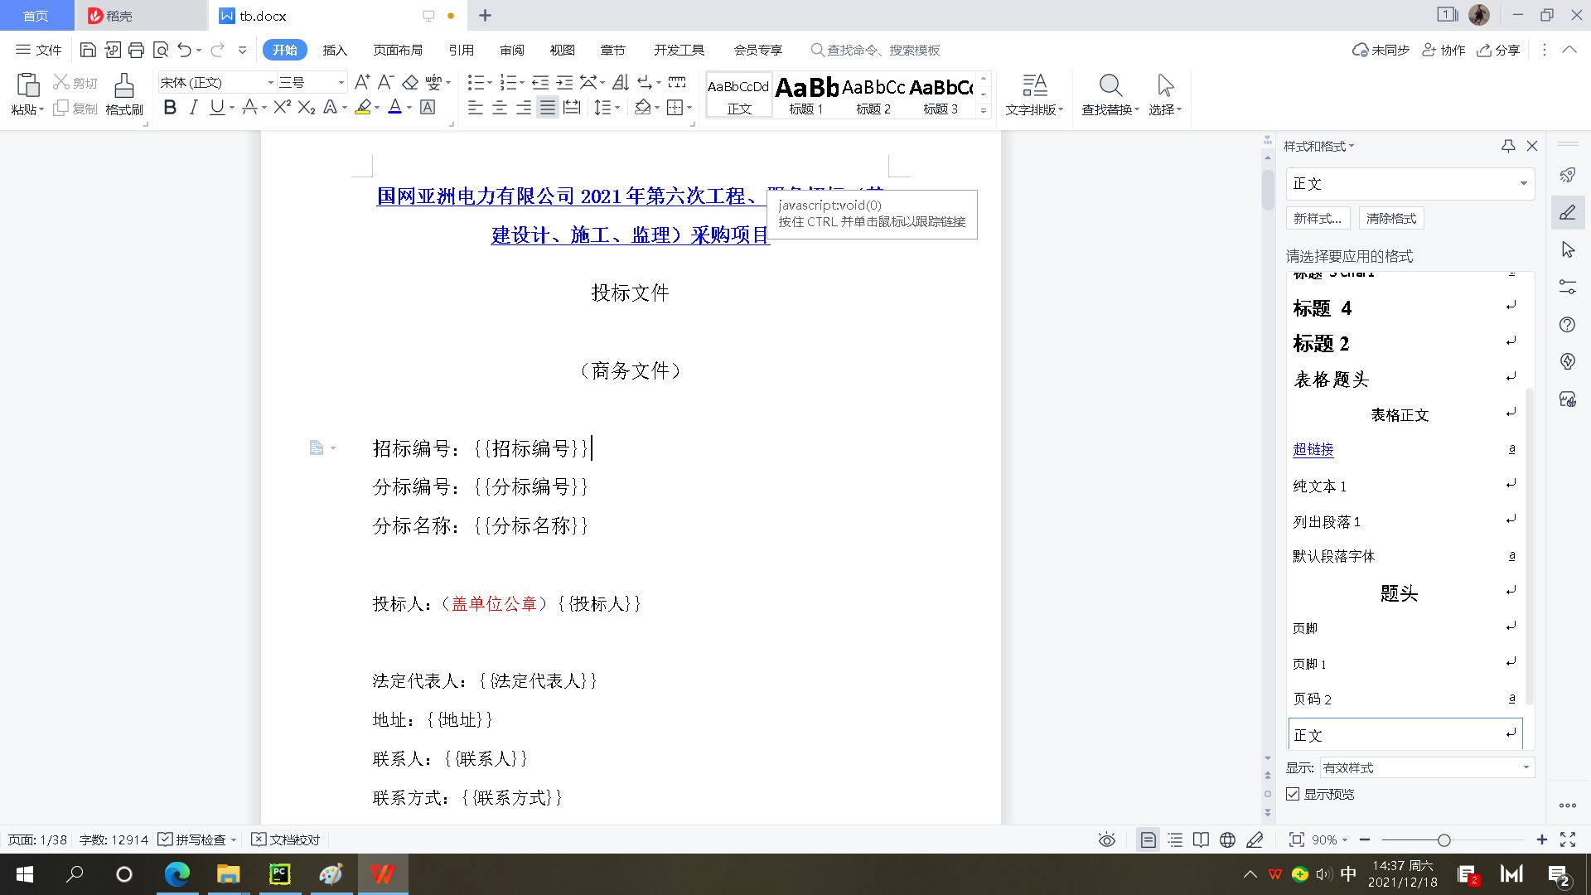Expand line spacing options dropdown
This screenshot has width=1591, height=895.
pos(618,107)
